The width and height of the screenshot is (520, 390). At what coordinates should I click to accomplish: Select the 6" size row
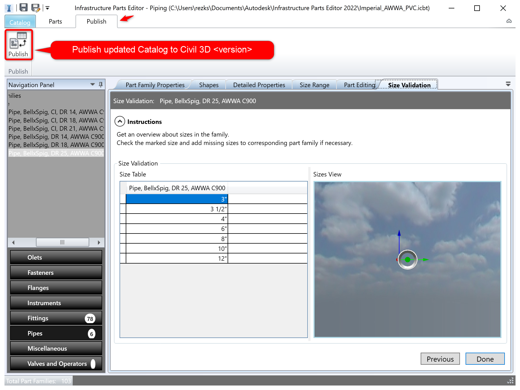177,229
